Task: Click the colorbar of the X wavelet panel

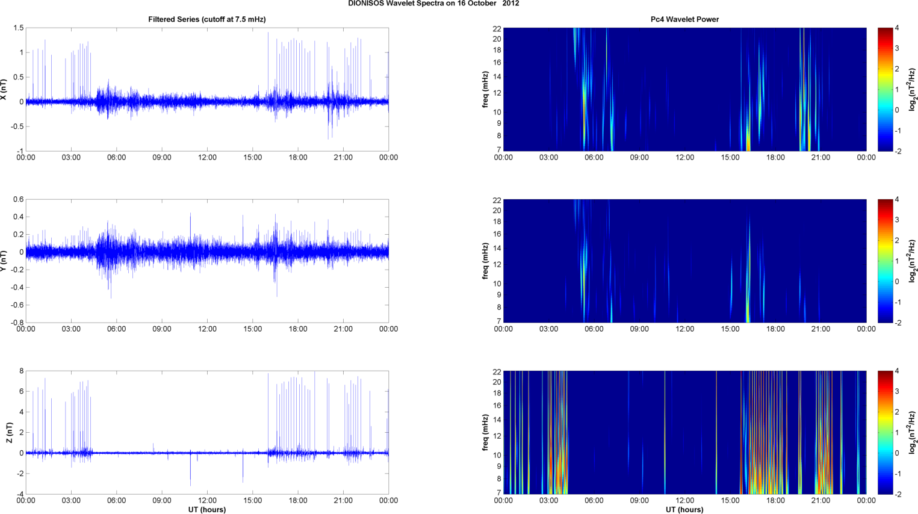Action: tap(885, 90)
